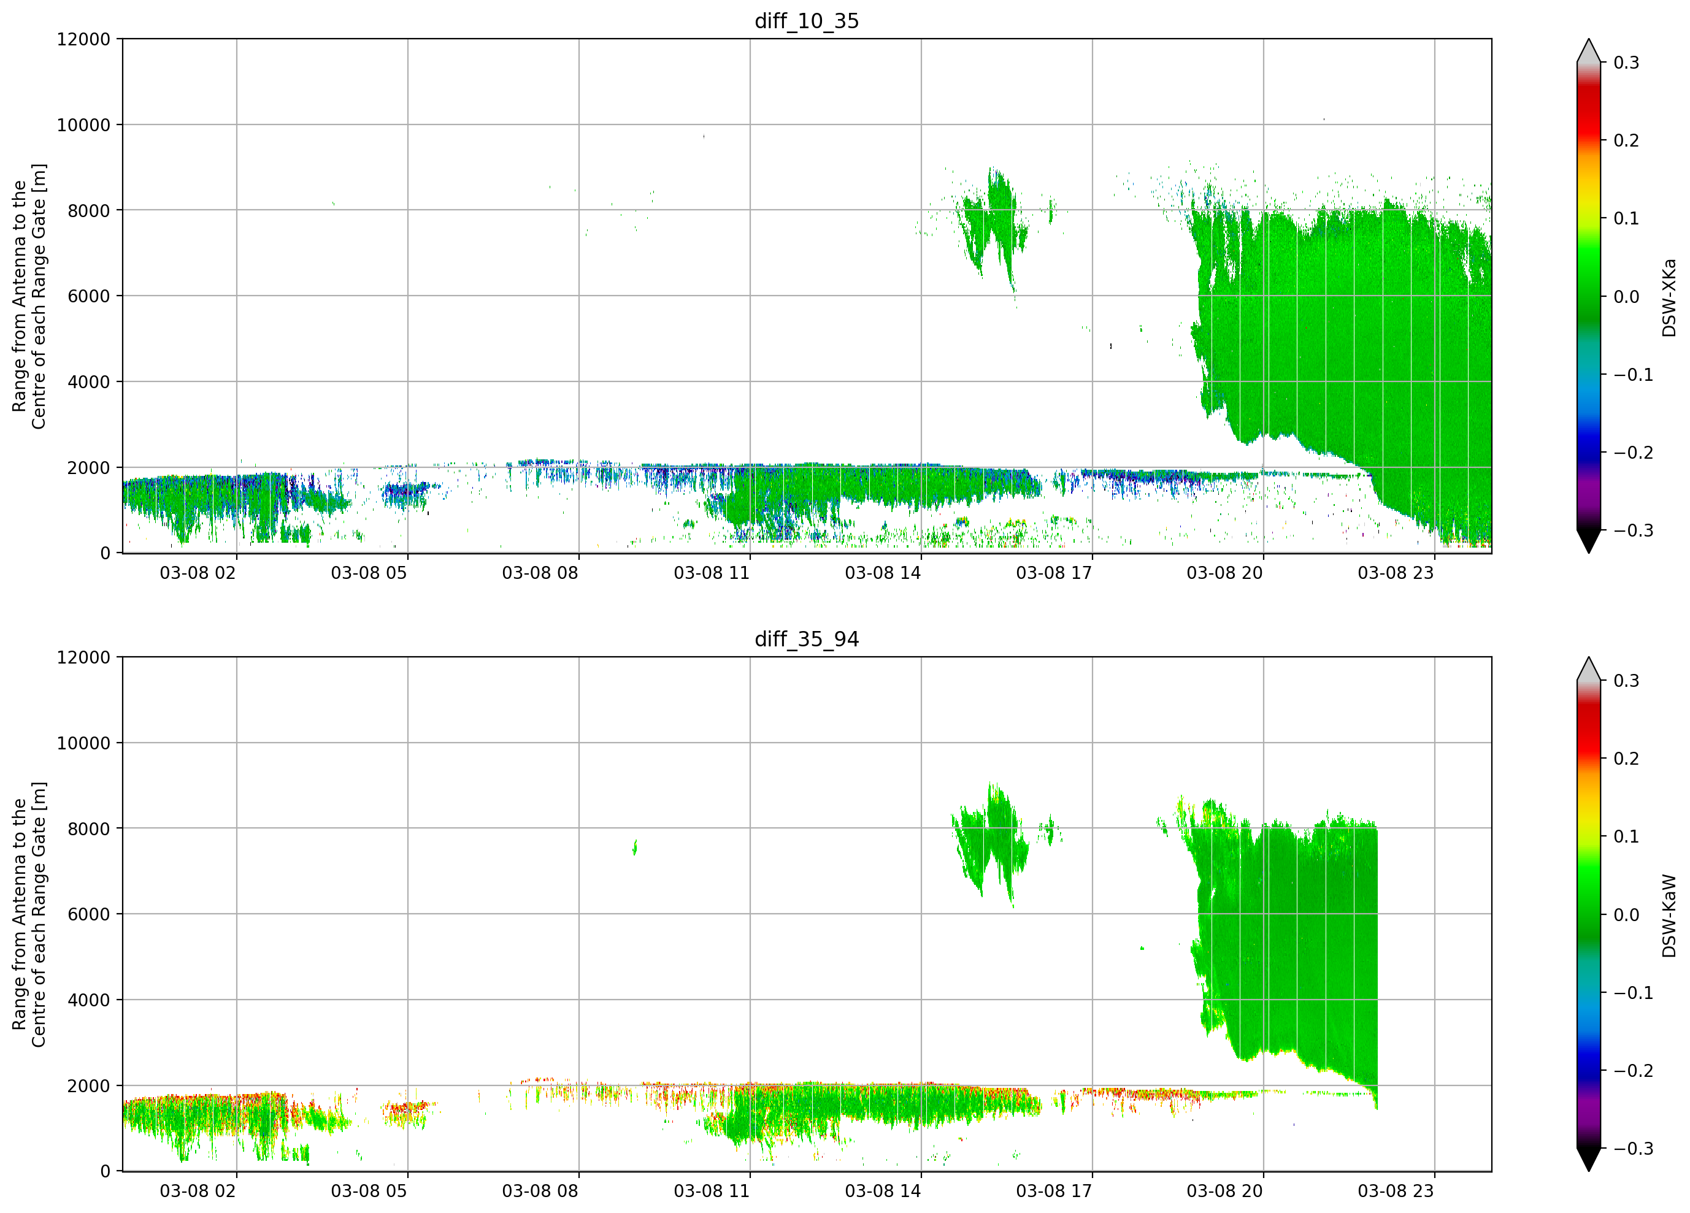Click '03-08 20' time label under diff_35_94
The height and width of the screenshot is (1213, 1690).
pyautogui.click(x=1225, y=1192)
